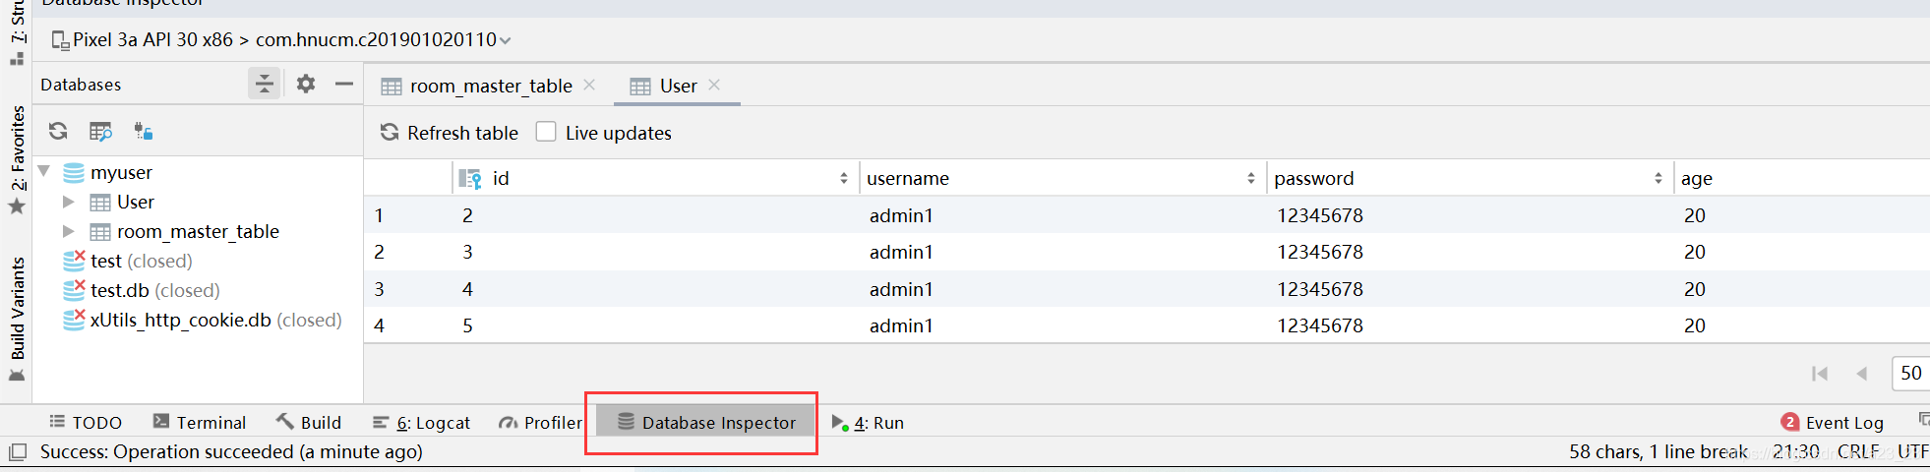
Task: Click page size field showing 50
Action: pyautogui.click(x=1910, y=374)
